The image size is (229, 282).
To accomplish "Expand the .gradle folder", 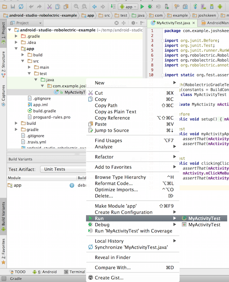I will click(x=16, y=36).
